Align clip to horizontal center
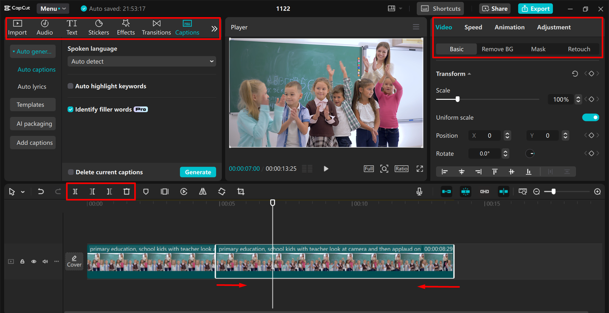Viewport: 609px width, 313px height. [462, 171]
